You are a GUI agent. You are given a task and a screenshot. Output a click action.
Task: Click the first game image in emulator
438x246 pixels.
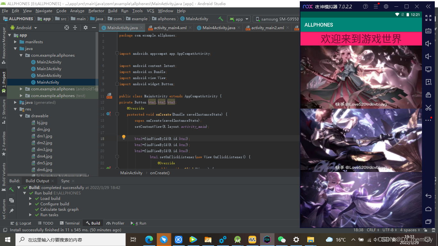tap(361, 77)
